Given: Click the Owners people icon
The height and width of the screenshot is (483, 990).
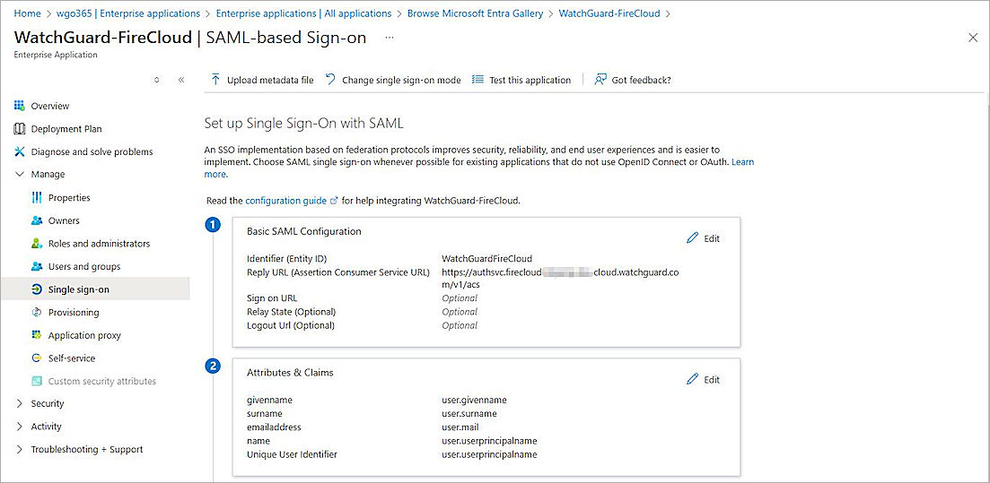Looking at the screenshot, I should click(x=36, y=220).
